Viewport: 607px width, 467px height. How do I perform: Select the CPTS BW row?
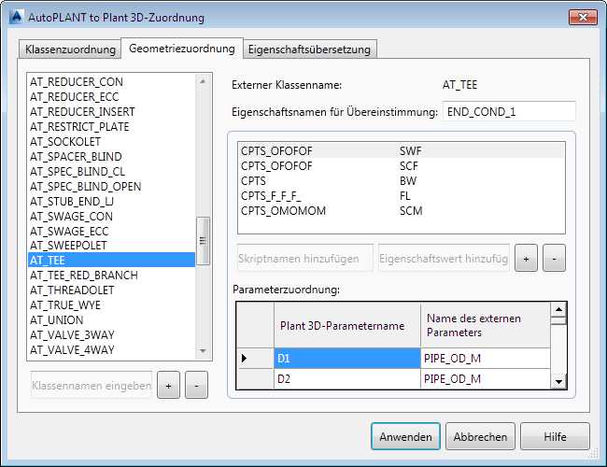402,181
